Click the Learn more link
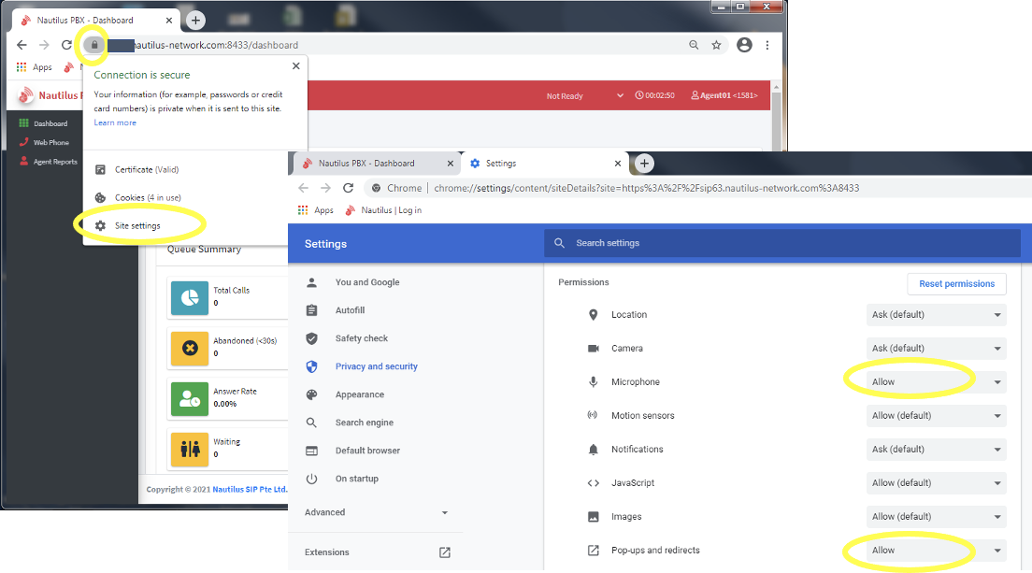 pos(115,122)
